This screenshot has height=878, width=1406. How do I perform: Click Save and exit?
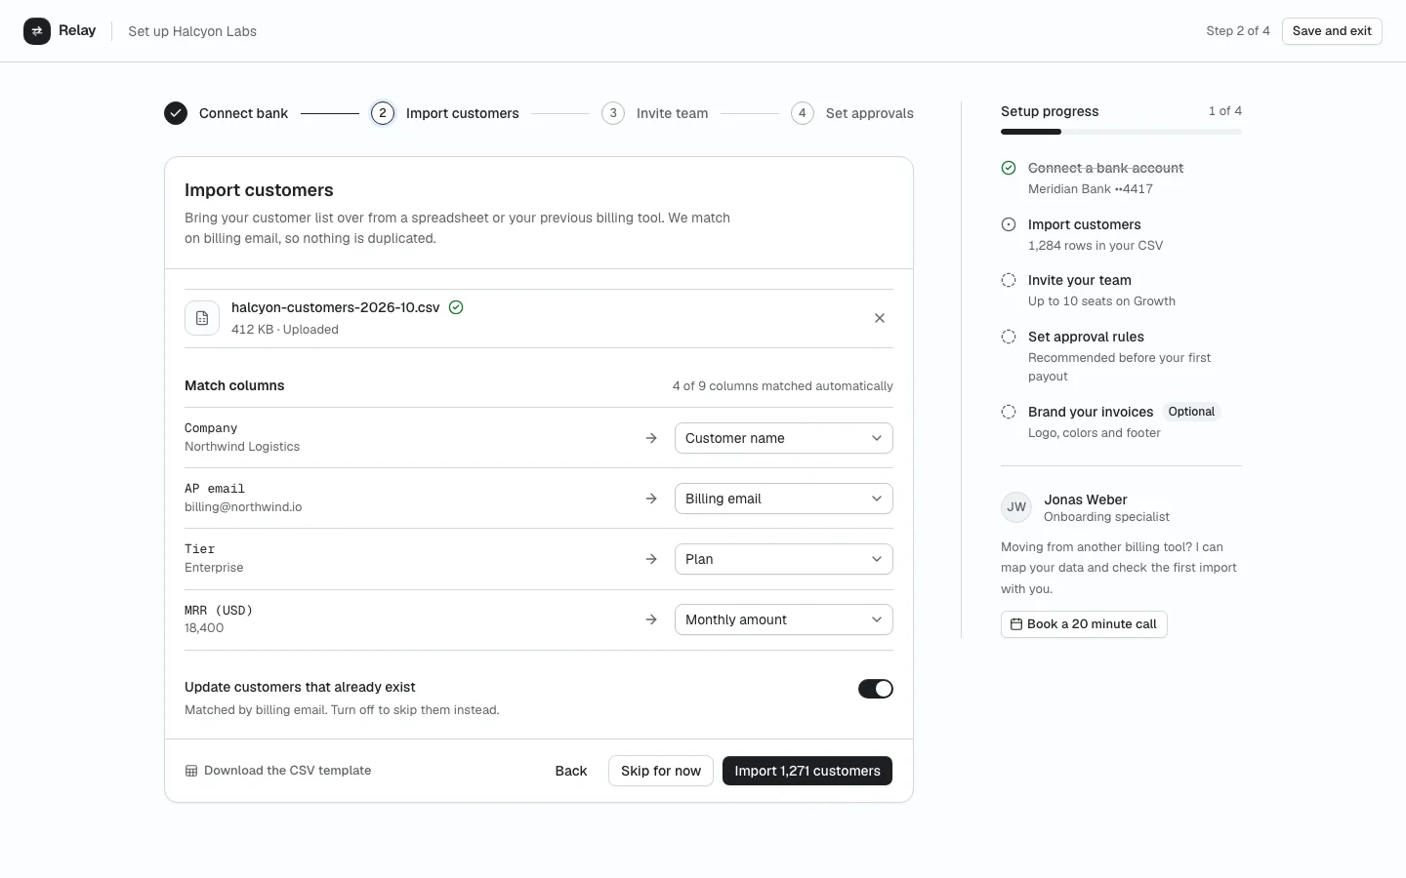(1332, 31)
